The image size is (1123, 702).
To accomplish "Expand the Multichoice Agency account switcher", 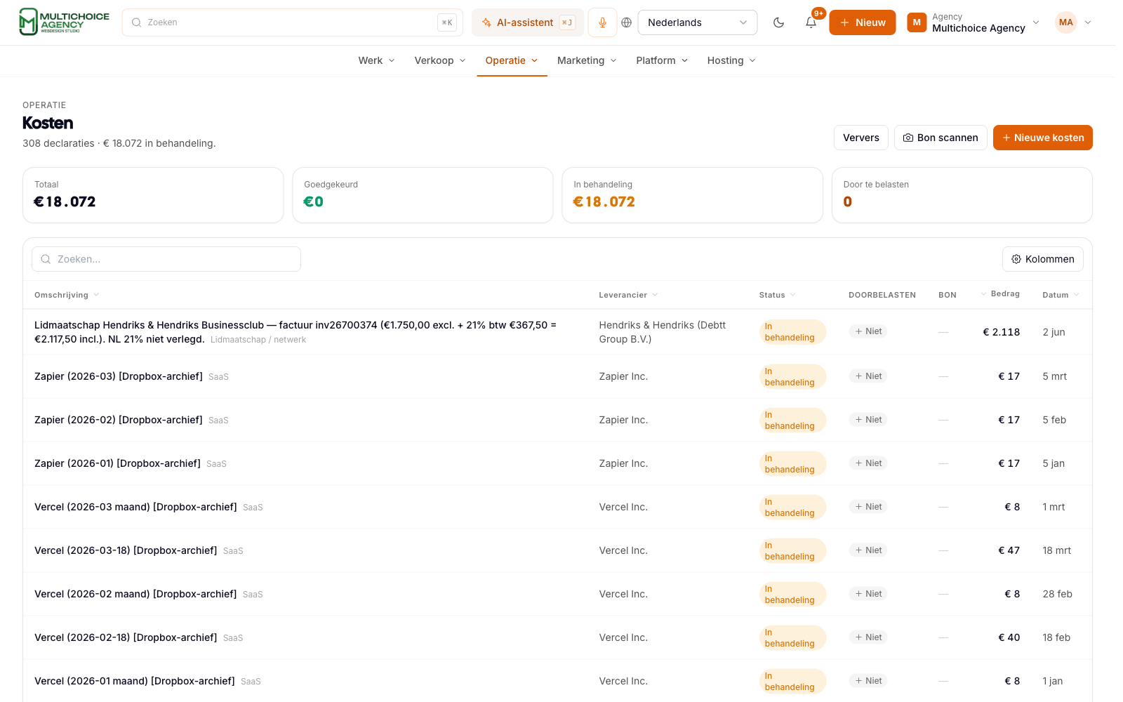I will 974,22.
